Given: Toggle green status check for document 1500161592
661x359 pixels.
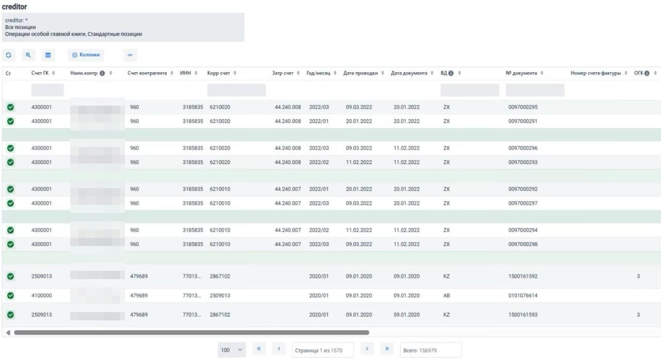Looking at the screenshot, I should tap(10, 276).
